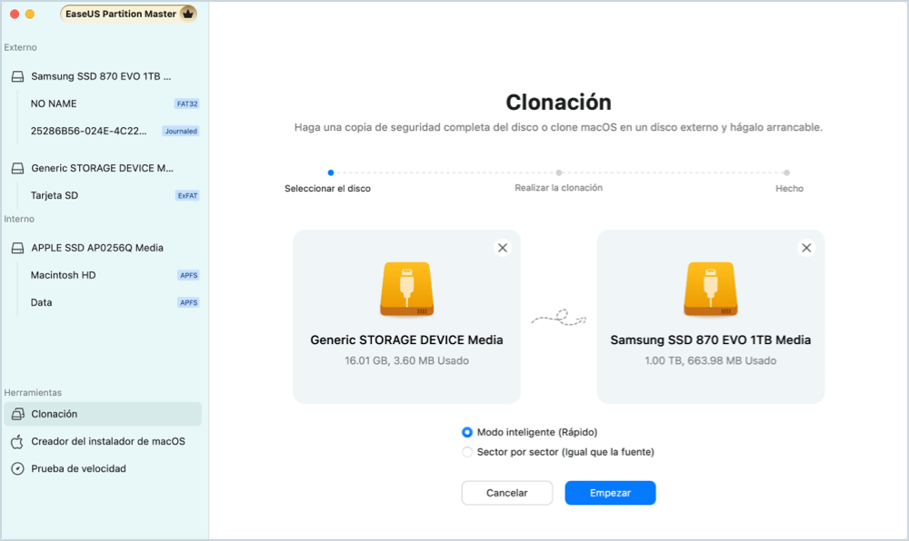Screen dimensions: 909x541
Task: Select the Data volume
Action: (x=41, y=302)
